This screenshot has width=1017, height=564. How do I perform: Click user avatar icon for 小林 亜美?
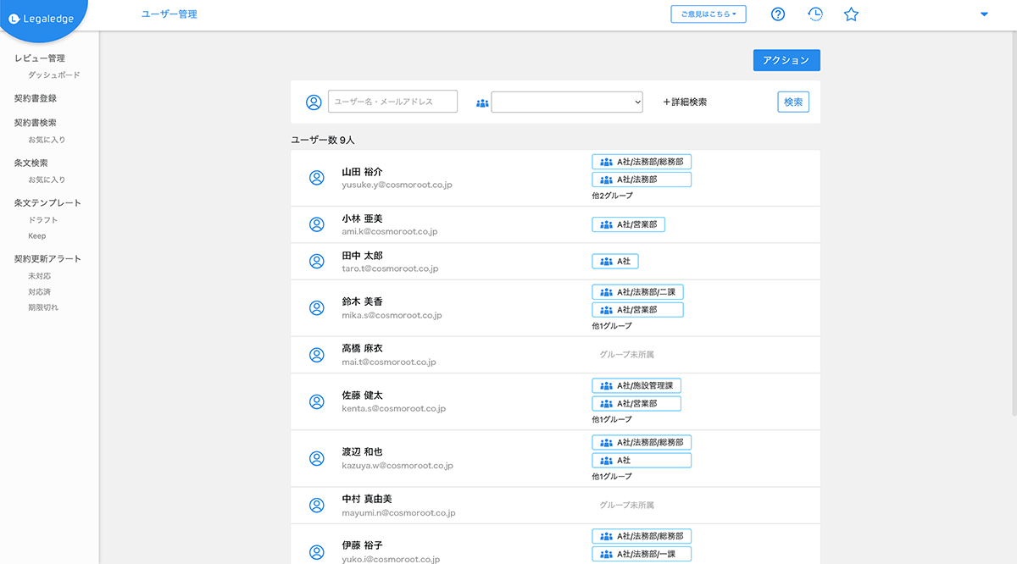316,224
